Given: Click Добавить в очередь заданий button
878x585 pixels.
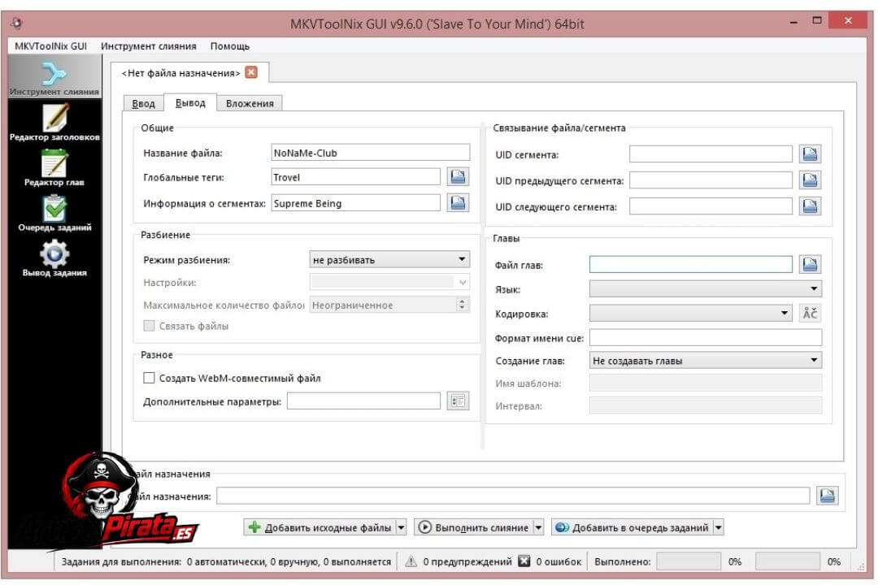Looking at the screenshot, I should pyautogui.click(x=632, y=527).
